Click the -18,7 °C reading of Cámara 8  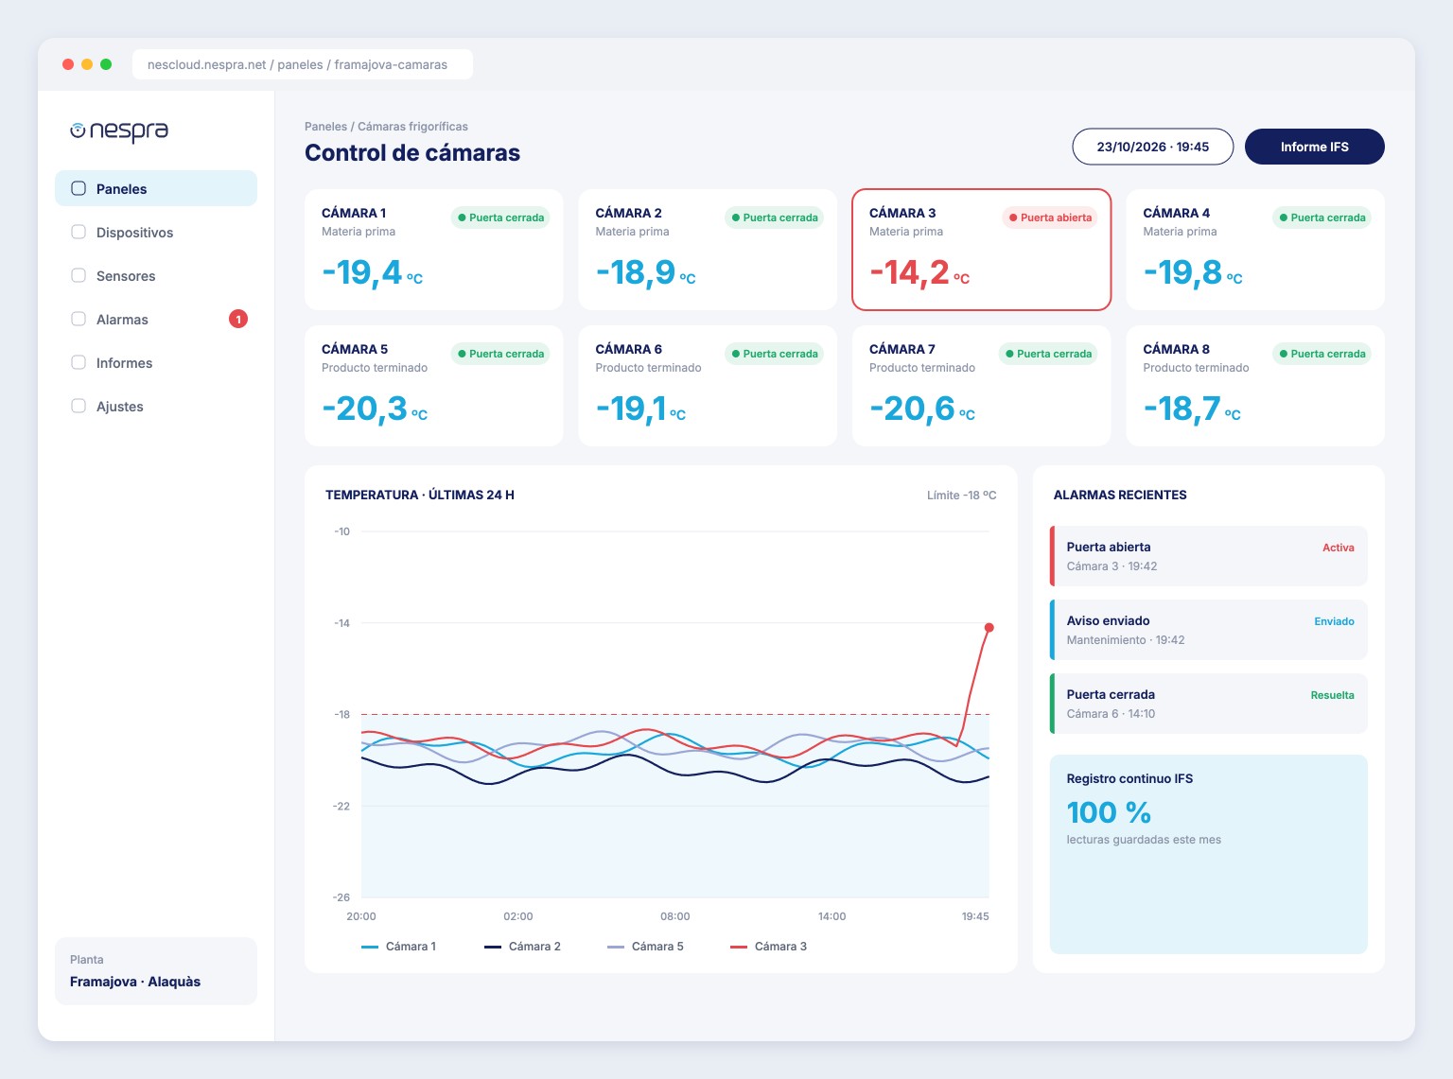click(x=1192, y=409)
